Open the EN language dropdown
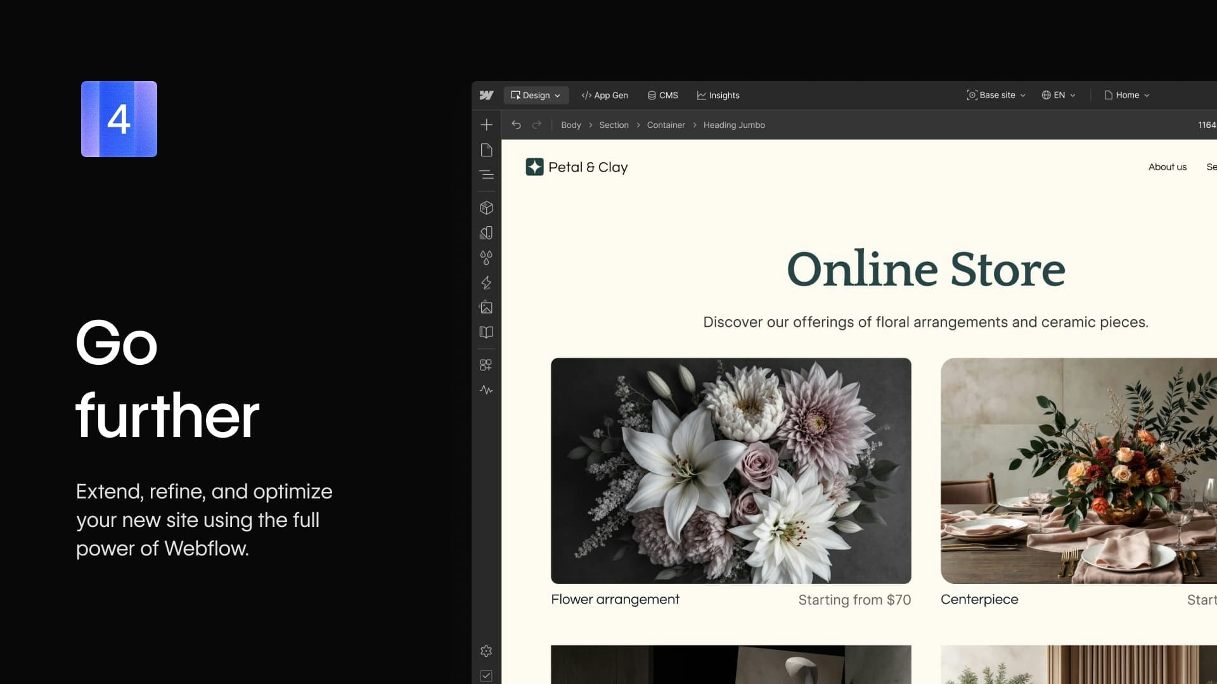 click(1057, 95)
